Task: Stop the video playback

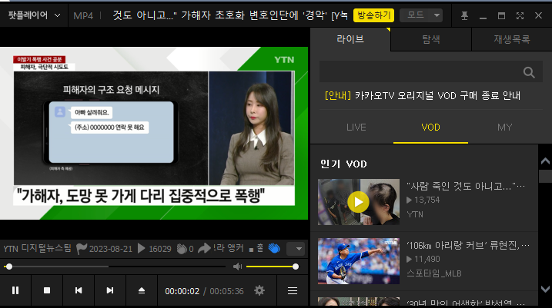Action: coord(47,290)
